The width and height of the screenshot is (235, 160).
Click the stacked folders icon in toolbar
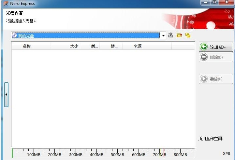coord(188,35)
